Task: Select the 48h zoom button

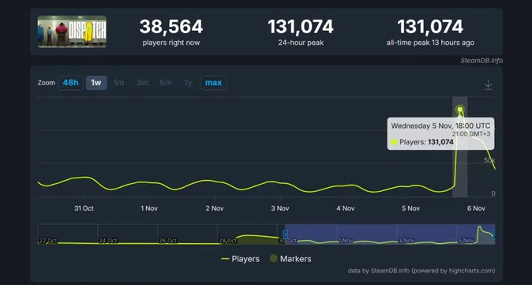Action: (70, 83)
